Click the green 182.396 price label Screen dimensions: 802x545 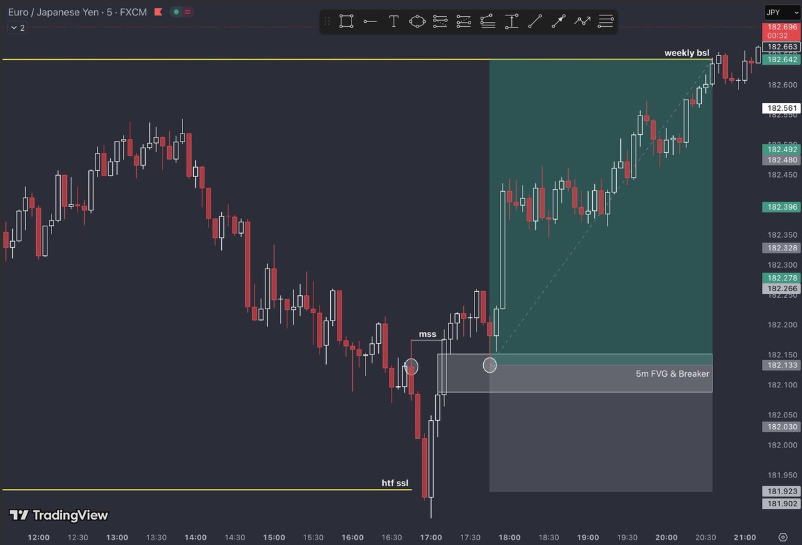click(x=781, y=207)
